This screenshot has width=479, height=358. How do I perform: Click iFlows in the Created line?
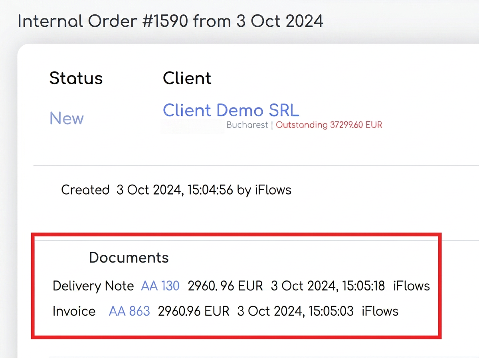click(273, 189)
